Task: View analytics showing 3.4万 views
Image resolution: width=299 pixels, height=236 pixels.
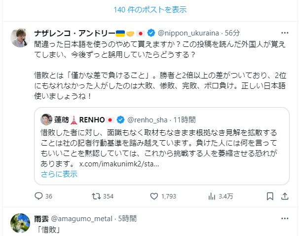Action: (212, 196)
